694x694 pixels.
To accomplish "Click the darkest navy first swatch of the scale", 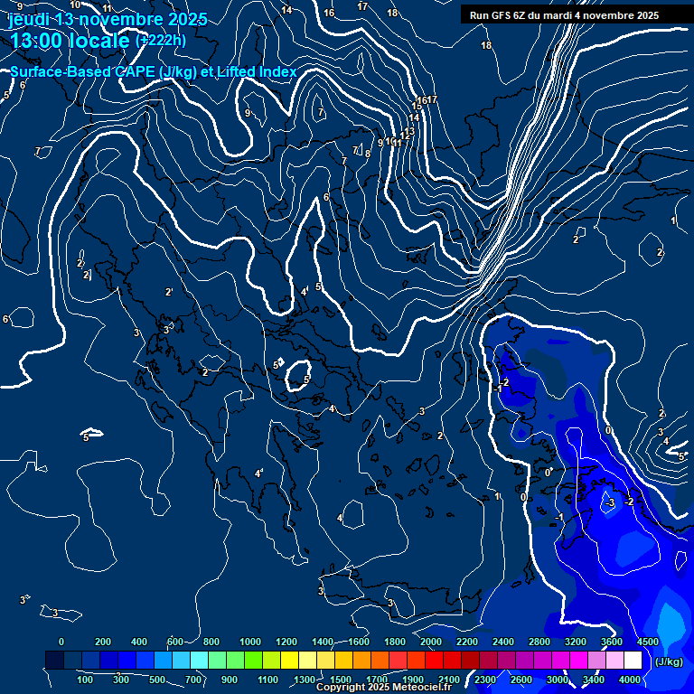I will (x=54, y=660).
